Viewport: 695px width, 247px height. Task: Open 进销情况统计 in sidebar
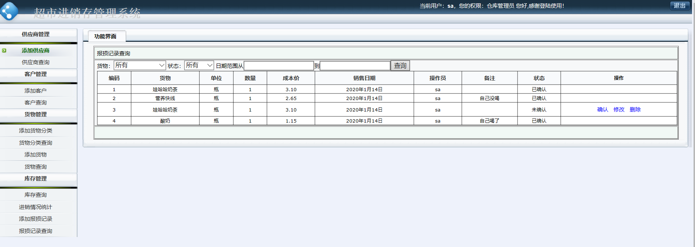coord(35,207)
